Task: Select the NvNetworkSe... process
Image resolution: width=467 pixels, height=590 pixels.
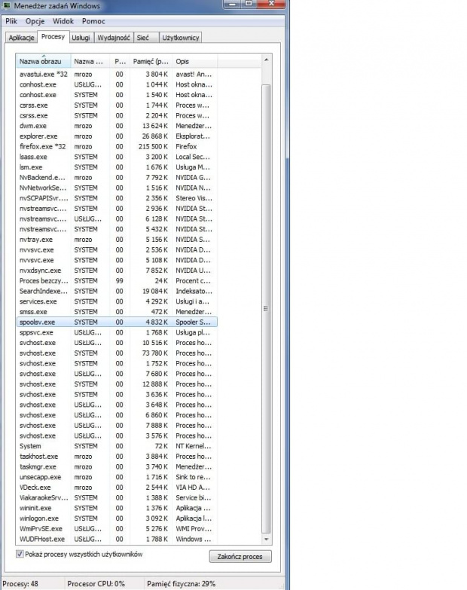Action: tap(117, 188)
